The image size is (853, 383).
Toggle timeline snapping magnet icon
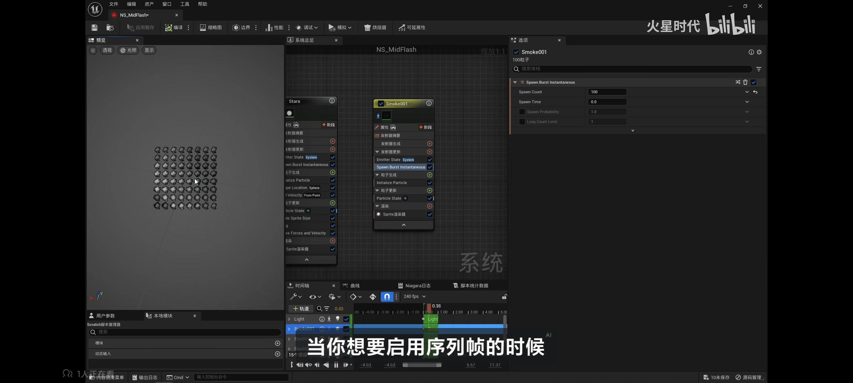click(x=387, y=296)
